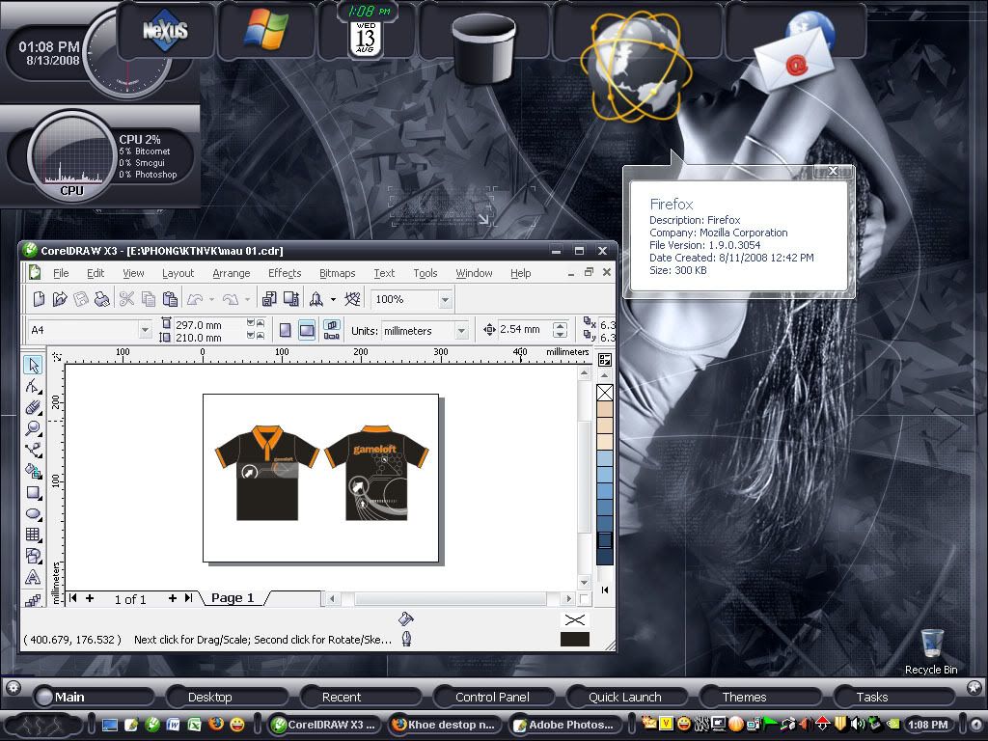The width and height of the screenshot is (988, 741).
Task: Click the No Color swatch in palette
Action: click(x=605, y=393)
